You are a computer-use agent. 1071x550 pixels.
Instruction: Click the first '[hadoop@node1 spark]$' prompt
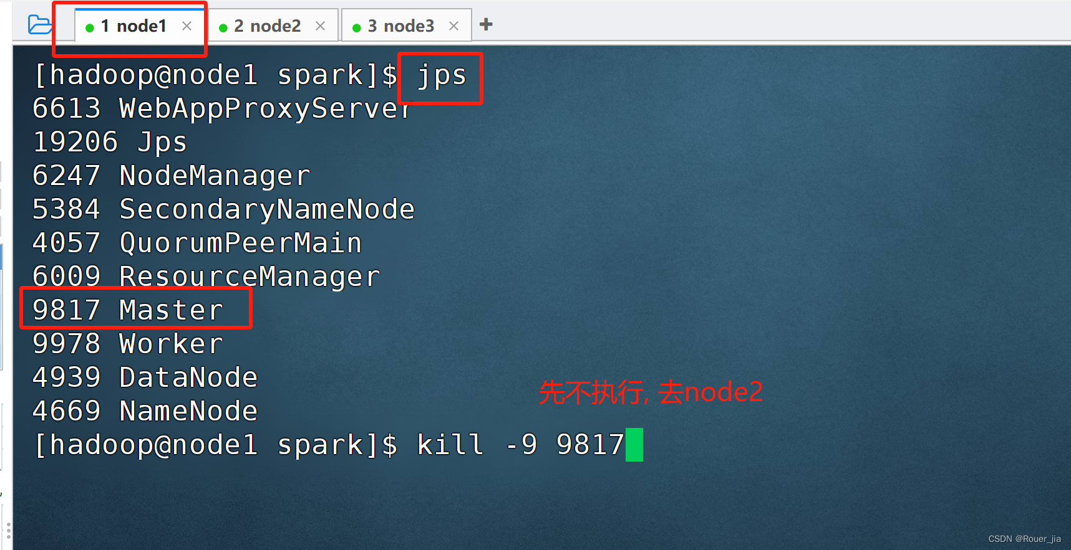[216, 76]
